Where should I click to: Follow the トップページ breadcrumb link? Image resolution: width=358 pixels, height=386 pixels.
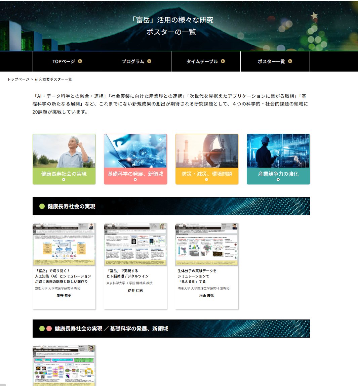coord(18,79)
